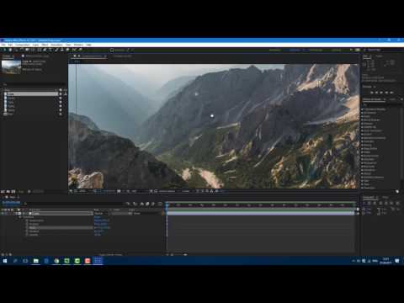Image resolution: width=404 pixels, height=303 pixels.
Task: Open Chrome from the taskbar
Action: click(x=56, y=261)
